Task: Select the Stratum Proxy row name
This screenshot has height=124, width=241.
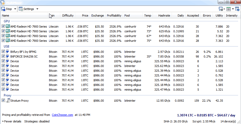Action: pos(19,101)
